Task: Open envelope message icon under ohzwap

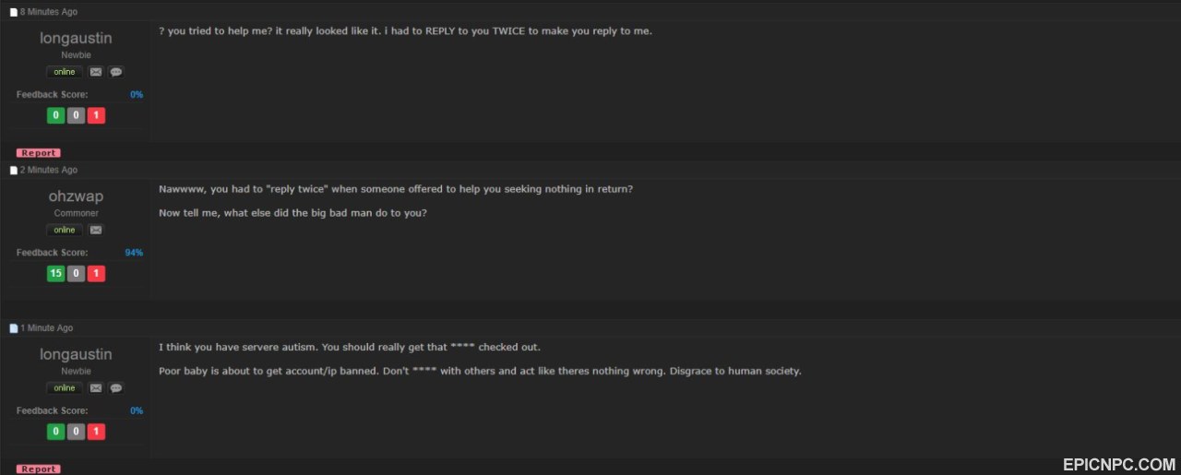Action: [x=96, y=230]
